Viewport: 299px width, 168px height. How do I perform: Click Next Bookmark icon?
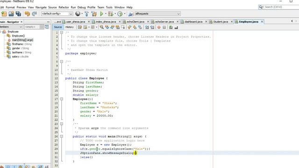135,27
